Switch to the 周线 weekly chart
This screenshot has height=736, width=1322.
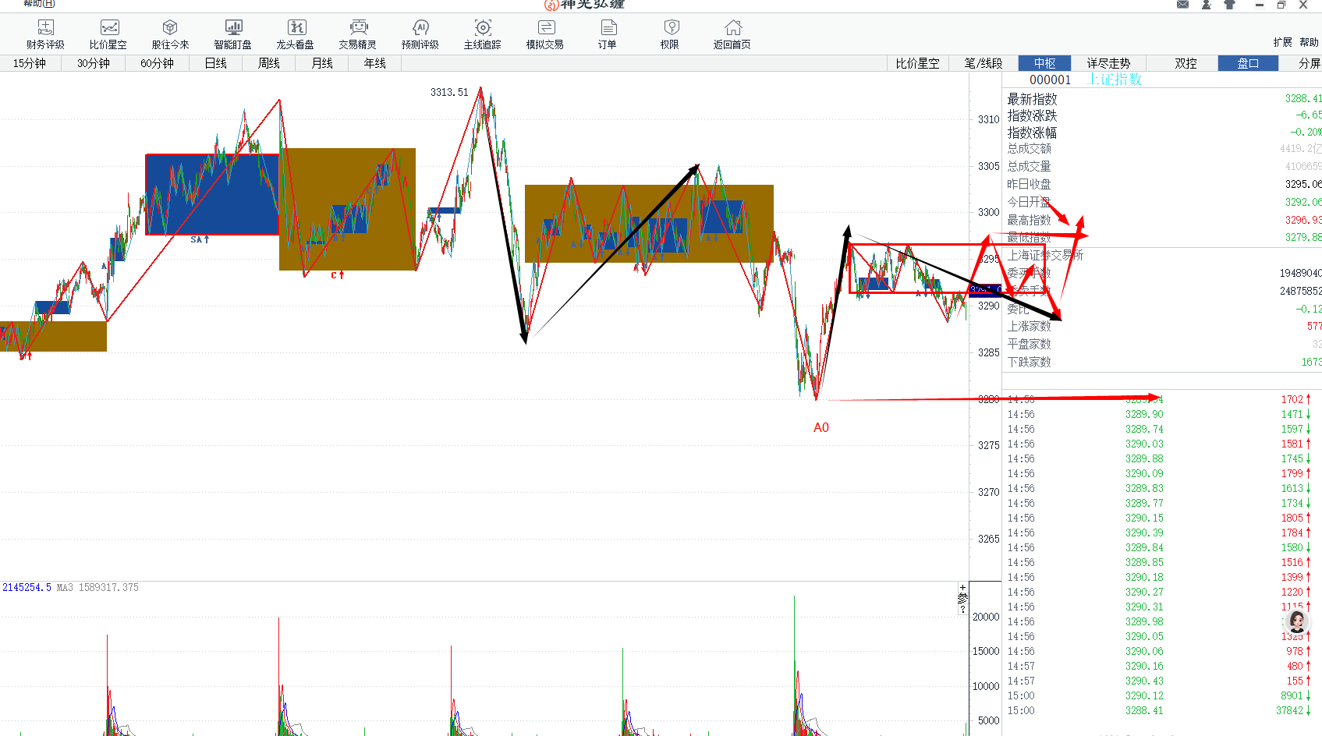(x=269, y=63)
